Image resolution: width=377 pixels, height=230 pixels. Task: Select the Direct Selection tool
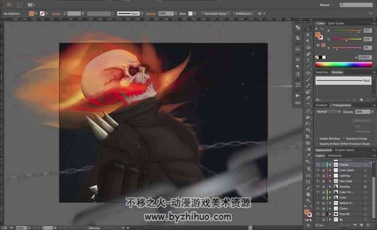click(308, 35)
